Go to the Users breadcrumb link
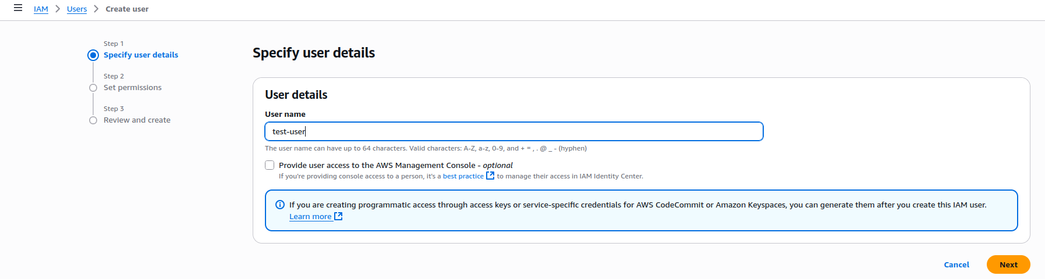This screenshot has width=1045, height=279. click(x=77, y=9)
